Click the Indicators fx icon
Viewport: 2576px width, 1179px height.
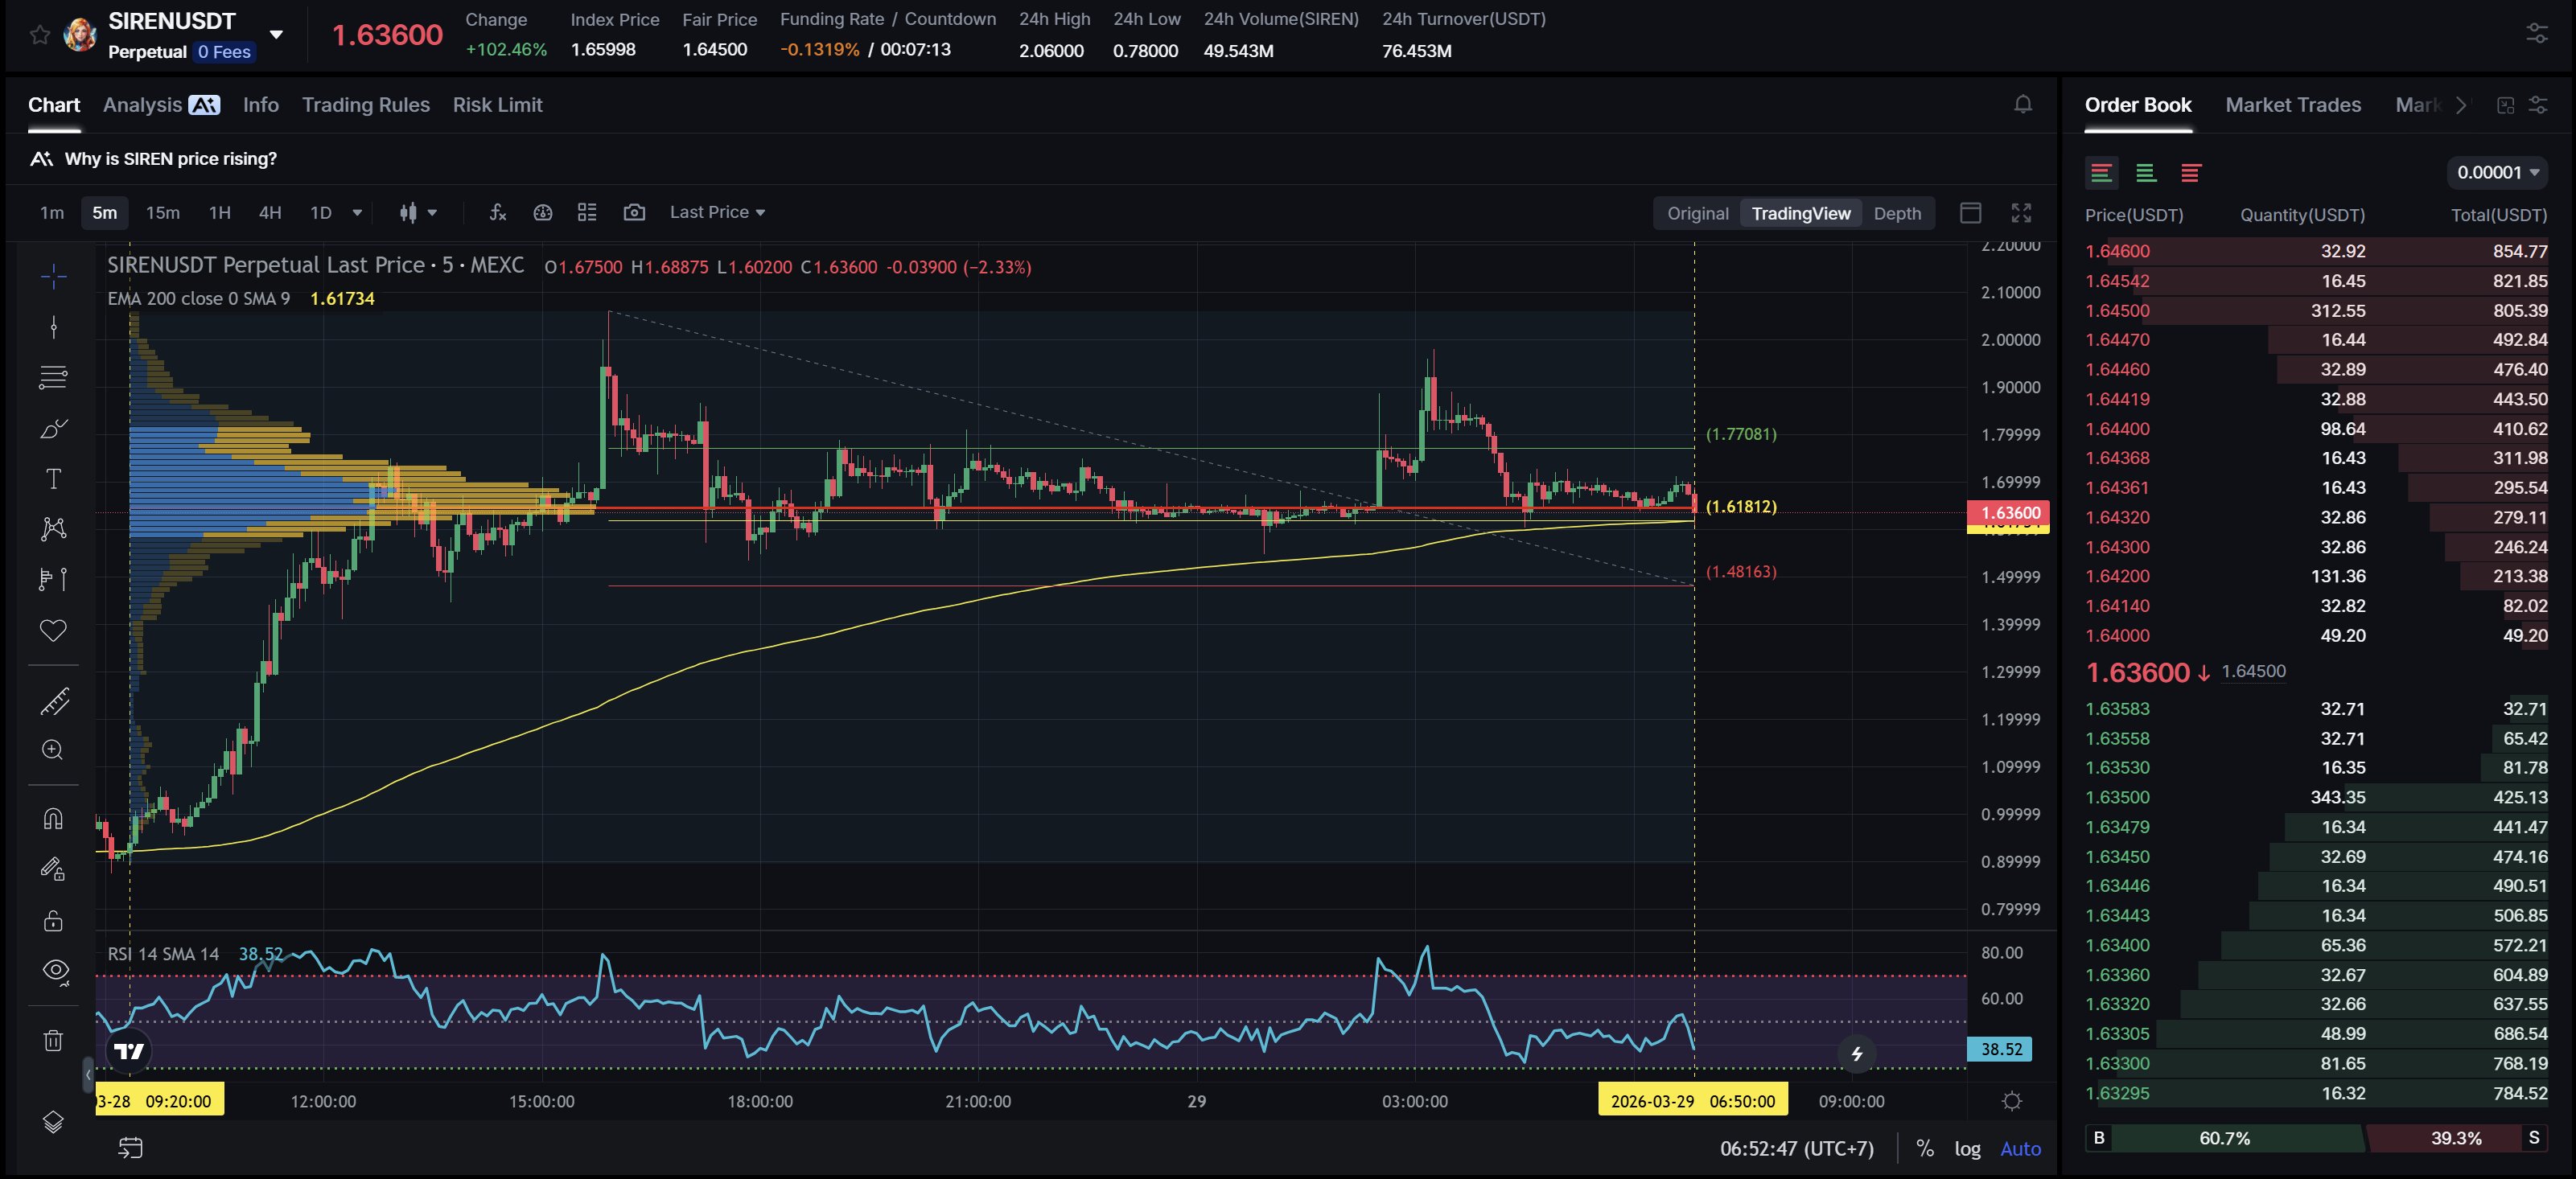497,212
